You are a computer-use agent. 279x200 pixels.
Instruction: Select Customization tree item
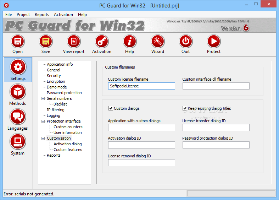(x=59, y=138)
